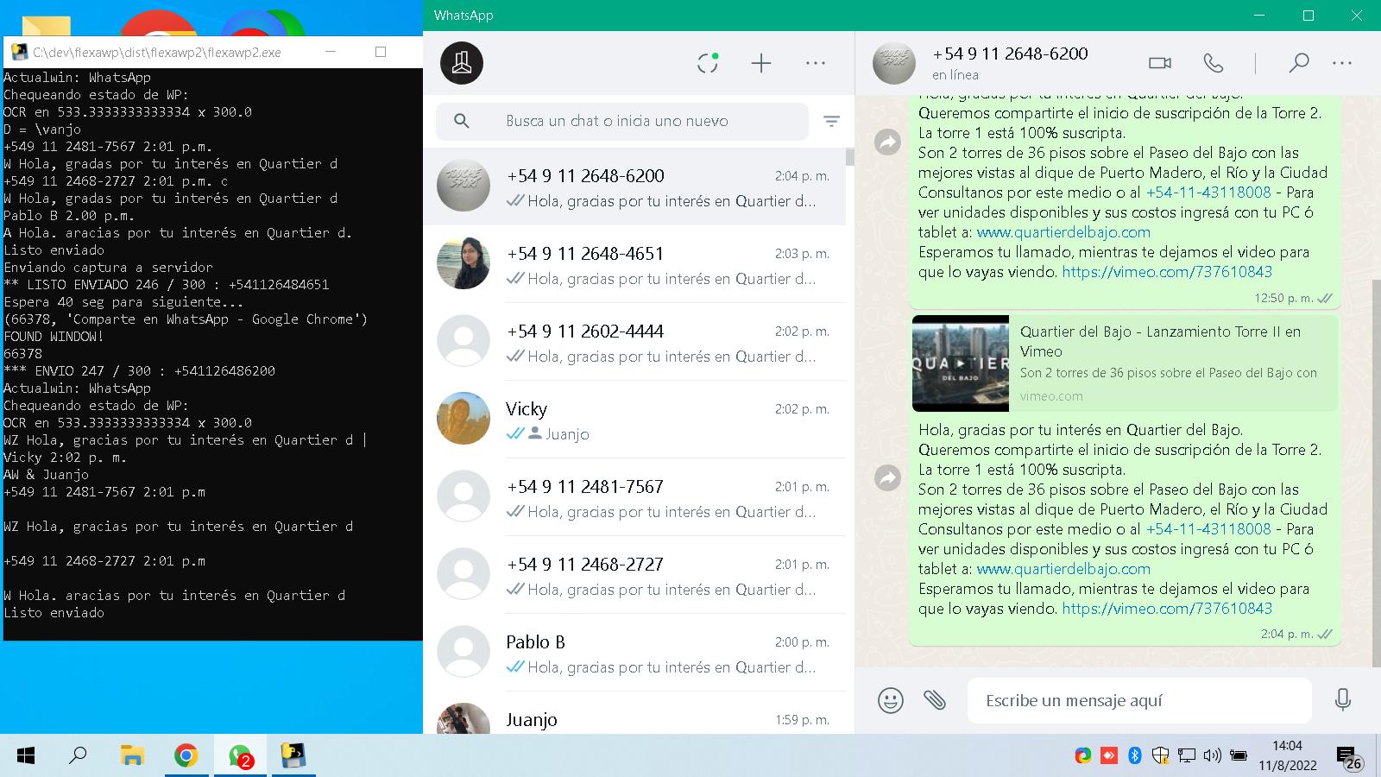Viewport: 1381px width, 777px height.
Task: Forward the 2:04 p. m. message
Action: [x=887, y=477]
